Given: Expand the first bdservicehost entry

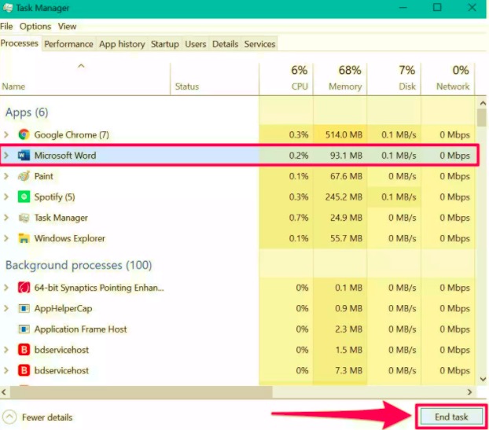Looking at the screenshot, I should tap(6, 350).
